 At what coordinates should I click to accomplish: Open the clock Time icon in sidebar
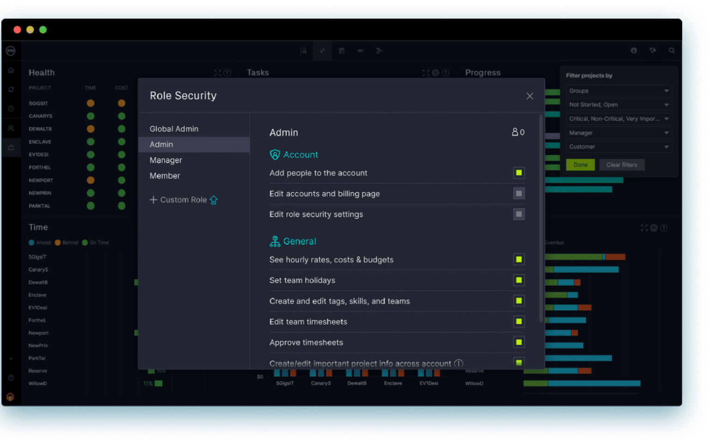click(11, 109)
